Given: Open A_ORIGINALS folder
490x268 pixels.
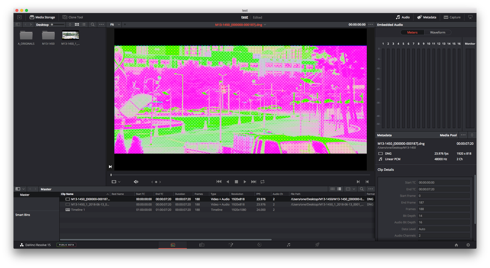Looking at the screenshot, I should pyautogui.click(x=26, y=38).
